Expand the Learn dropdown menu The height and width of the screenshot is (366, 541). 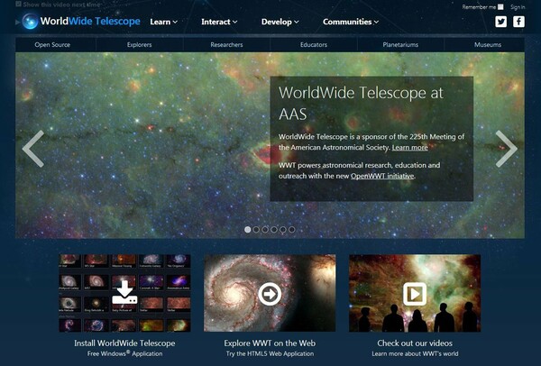[163, 22]
